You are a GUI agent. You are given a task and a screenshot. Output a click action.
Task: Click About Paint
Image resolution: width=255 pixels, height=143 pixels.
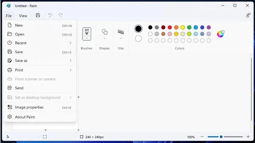coord(25,117)
